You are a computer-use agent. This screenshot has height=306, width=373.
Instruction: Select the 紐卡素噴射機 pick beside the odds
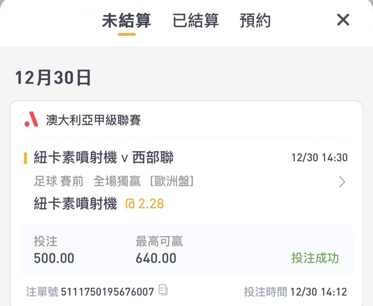click(75, 204)
